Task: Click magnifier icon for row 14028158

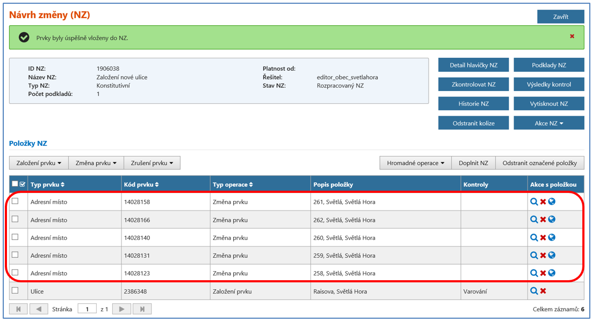Action: tap(533, 202)
